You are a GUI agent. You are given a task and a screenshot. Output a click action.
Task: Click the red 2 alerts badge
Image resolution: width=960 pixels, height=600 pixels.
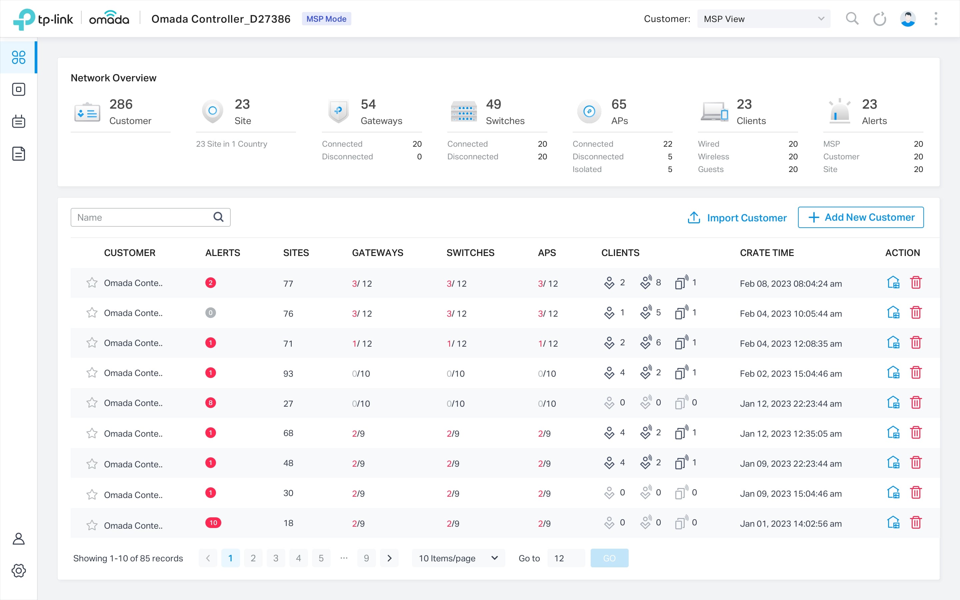211,283
